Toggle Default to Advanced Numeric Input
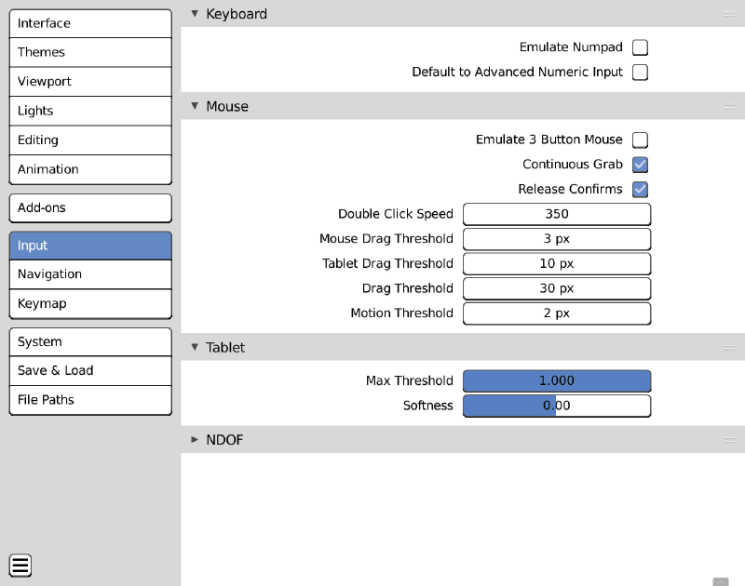745x586 pixels. (x=640, y=73)
